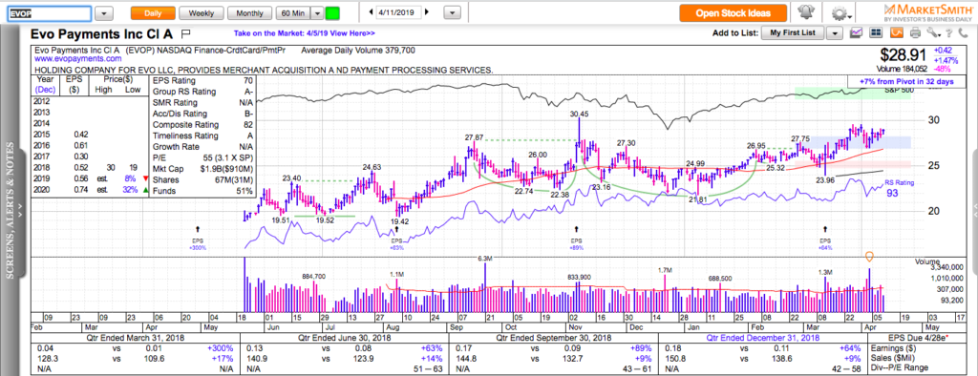The height and width of the screenshot is (376, 978).
Task: Click the 23.96 price low label
Action: coord(826,181)
